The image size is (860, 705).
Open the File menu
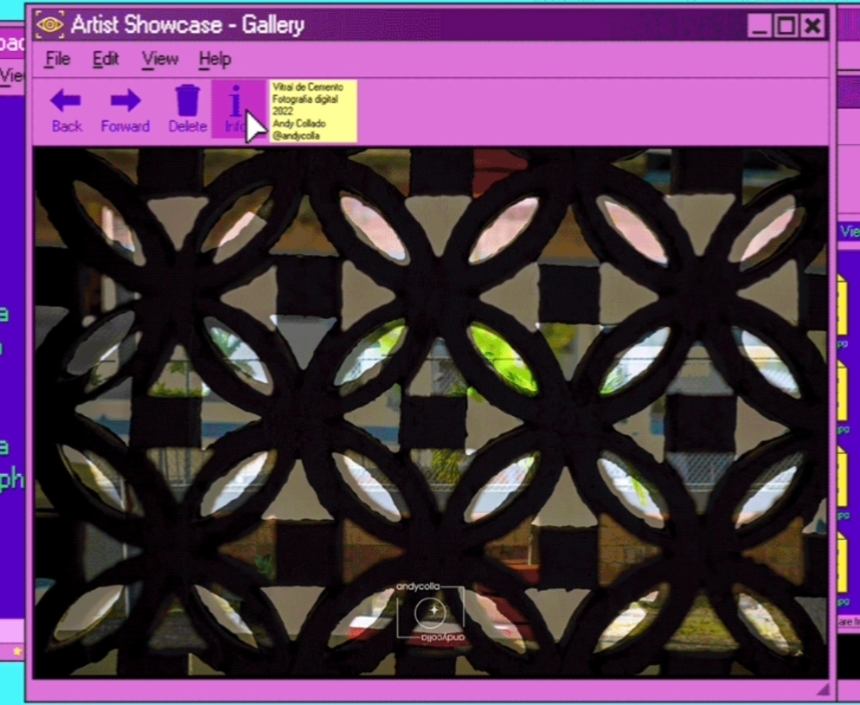[57, 59]
